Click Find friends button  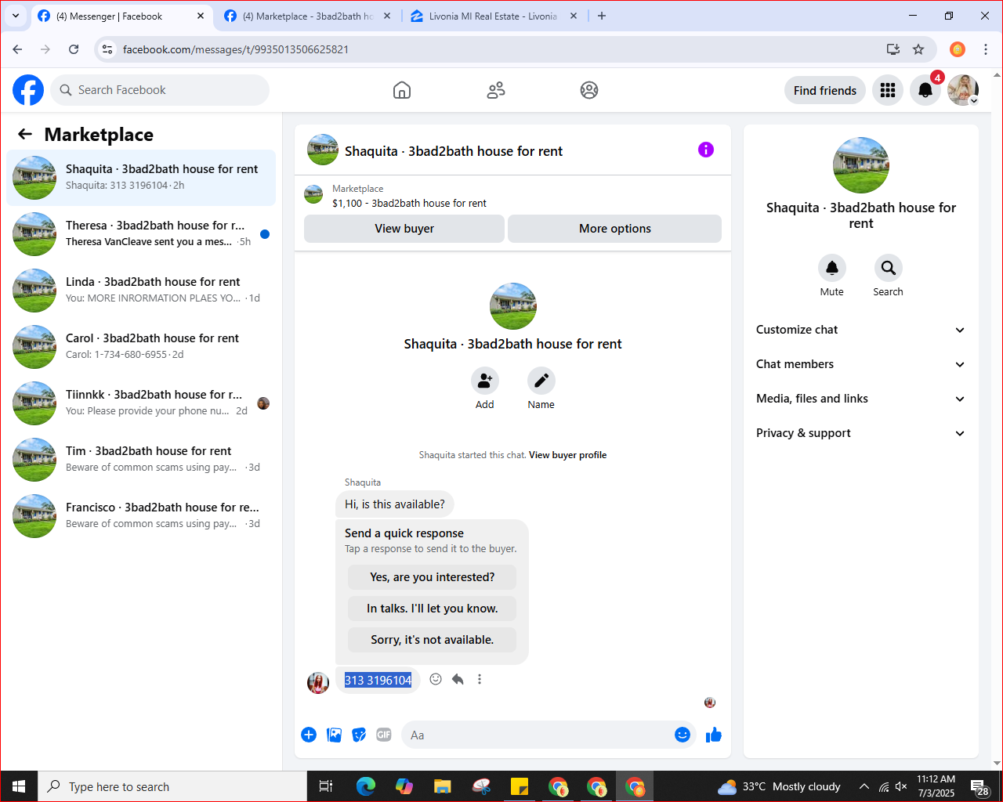(825, 90)
